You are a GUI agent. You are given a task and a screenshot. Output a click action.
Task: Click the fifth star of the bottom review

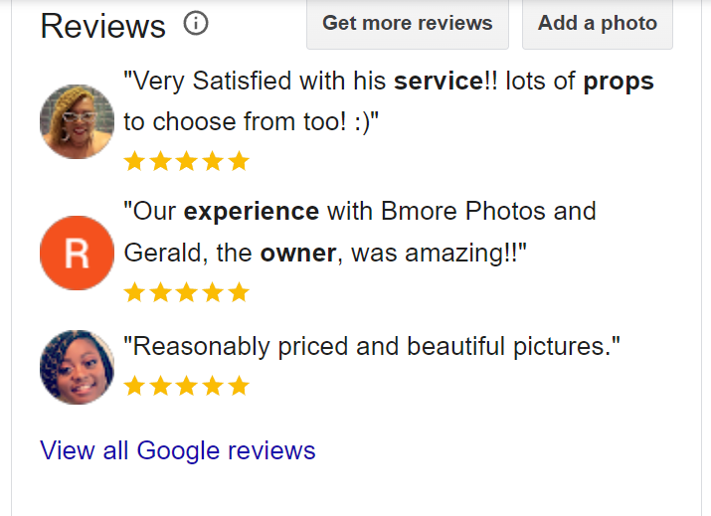point(239,387)
